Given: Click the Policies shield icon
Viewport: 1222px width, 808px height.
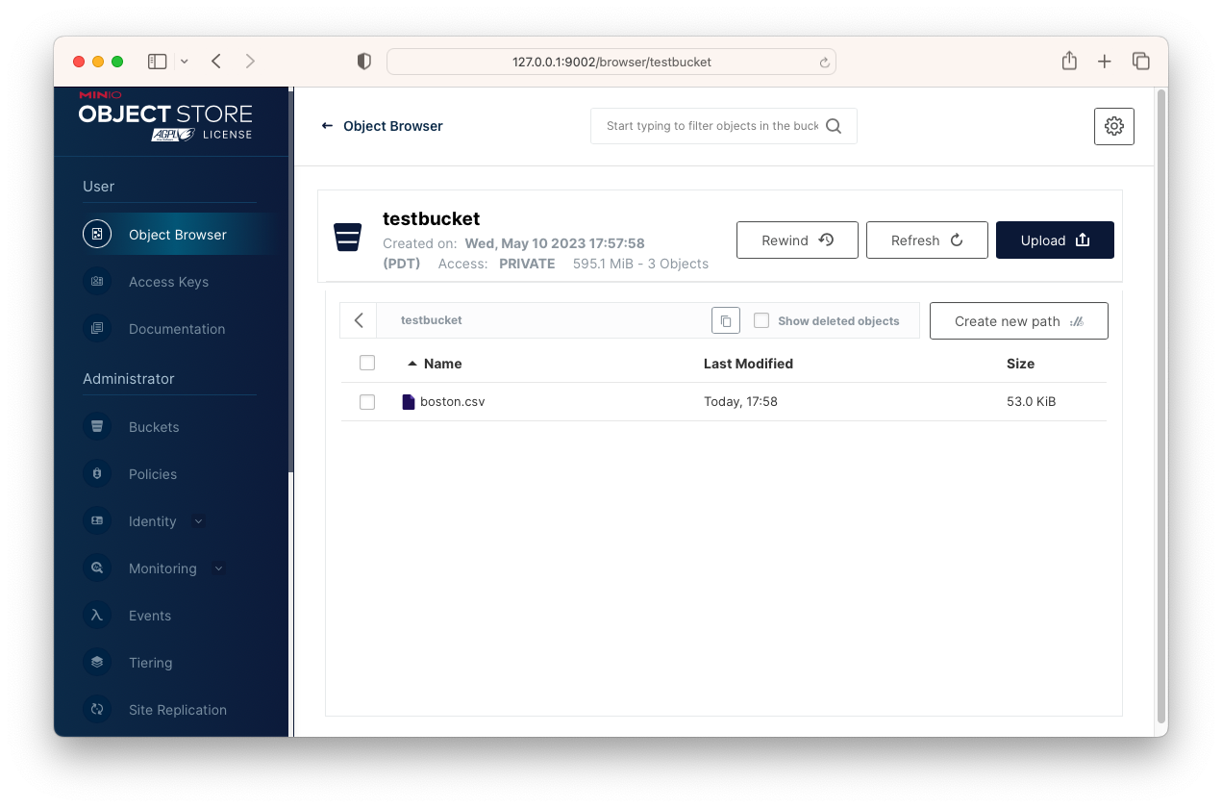Looking at the screenshot, I should [x=97, y=474].
